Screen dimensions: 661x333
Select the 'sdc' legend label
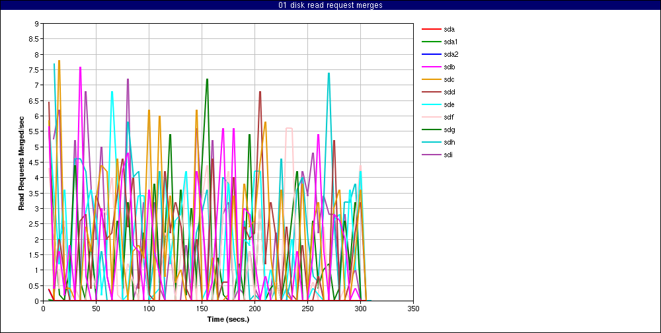click(449, 80)
